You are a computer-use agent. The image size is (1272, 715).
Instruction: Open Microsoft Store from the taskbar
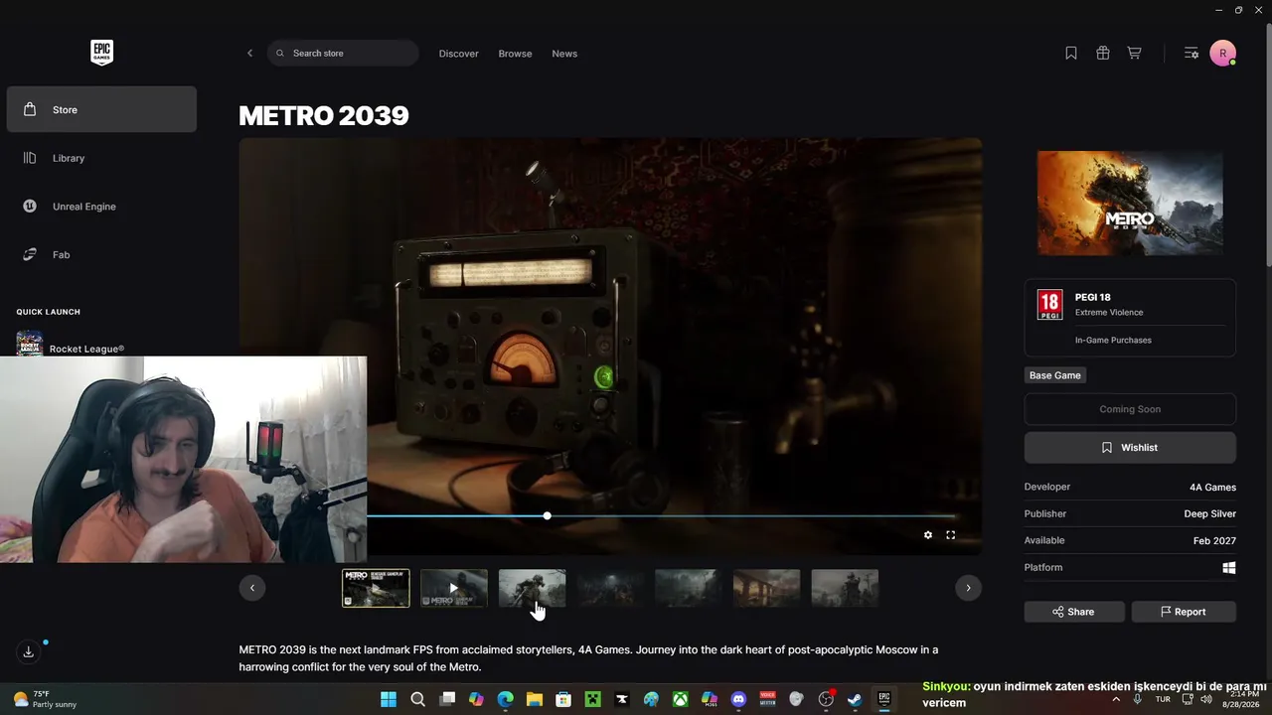[563, 699]
